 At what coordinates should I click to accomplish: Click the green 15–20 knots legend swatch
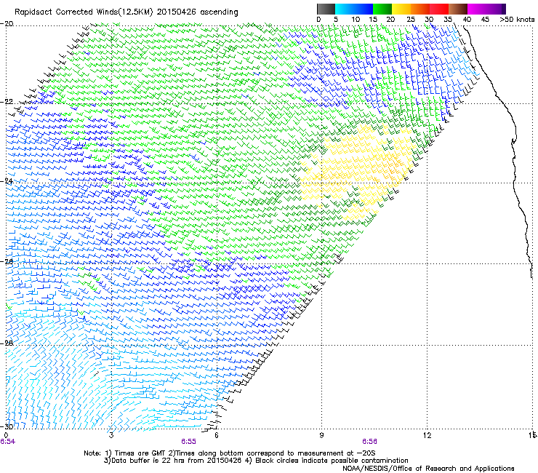coord(382,9)
